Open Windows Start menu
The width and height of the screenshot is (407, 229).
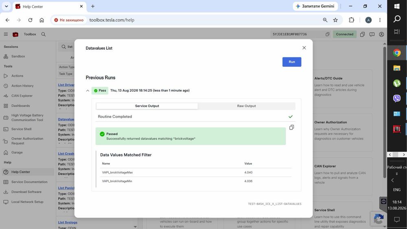pyautogui.click(x=396, y=6)
